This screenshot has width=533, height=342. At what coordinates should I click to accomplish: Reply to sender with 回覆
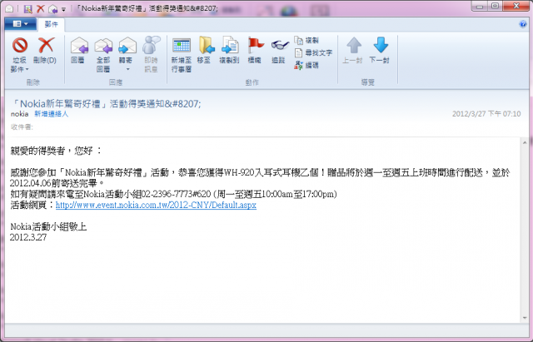point(79,51)
